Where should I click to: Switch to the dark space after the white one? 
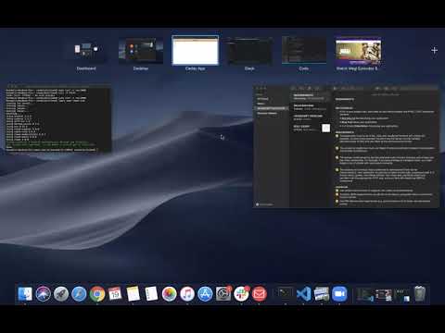(x=249, y=50)
